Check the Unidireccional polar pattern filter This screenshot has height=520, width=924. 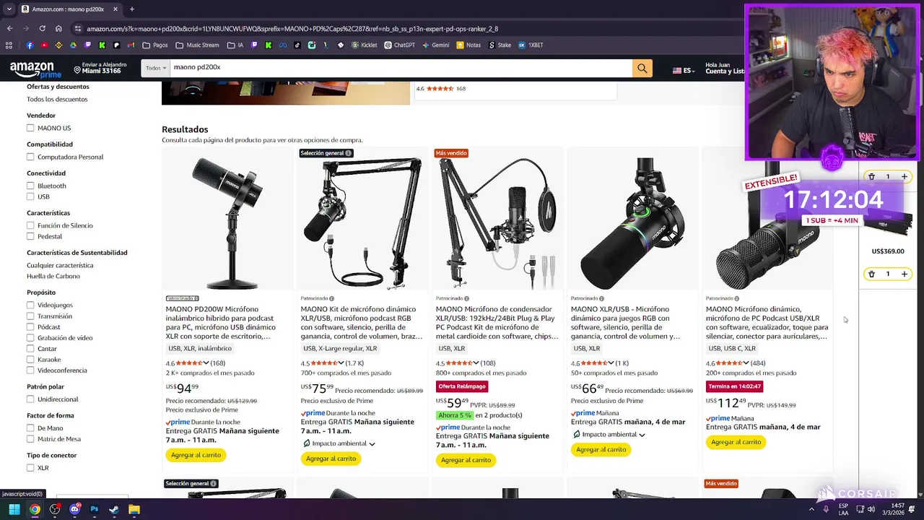30,399
